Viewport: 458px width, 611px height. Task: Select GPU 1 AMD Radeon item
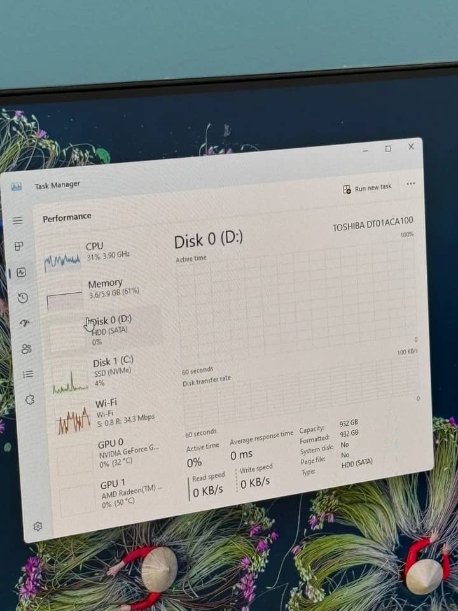point(115,497)
